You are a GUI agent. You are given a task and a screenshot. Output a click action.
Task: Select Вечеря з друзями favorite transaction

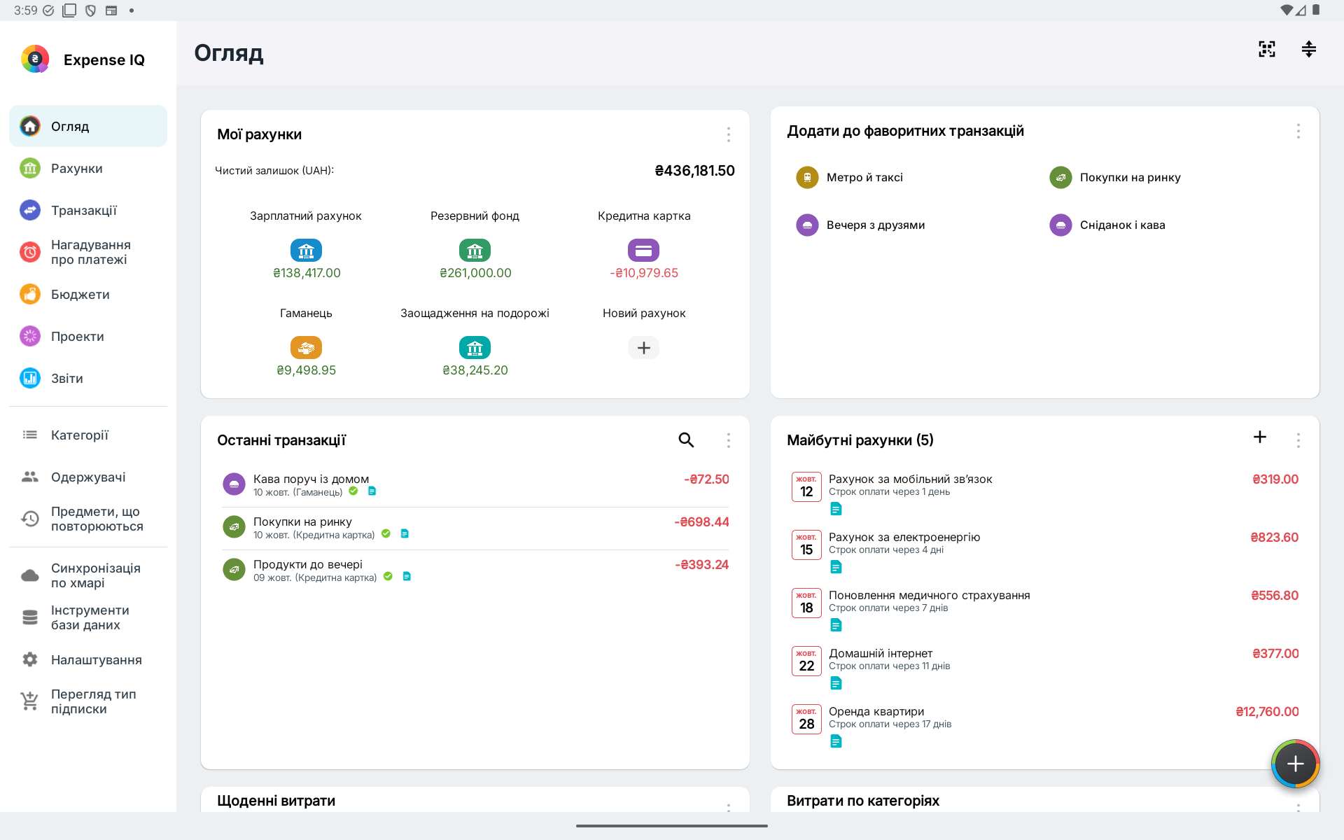860,225
